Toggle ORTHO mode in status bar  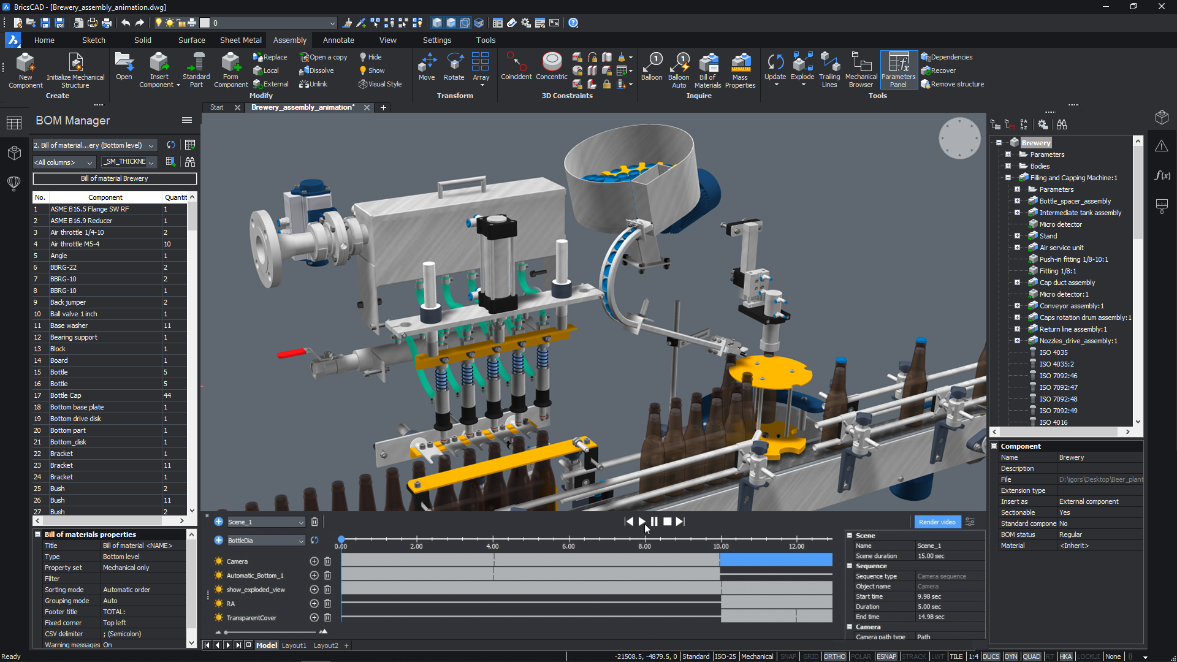click(x=834, y=656)
